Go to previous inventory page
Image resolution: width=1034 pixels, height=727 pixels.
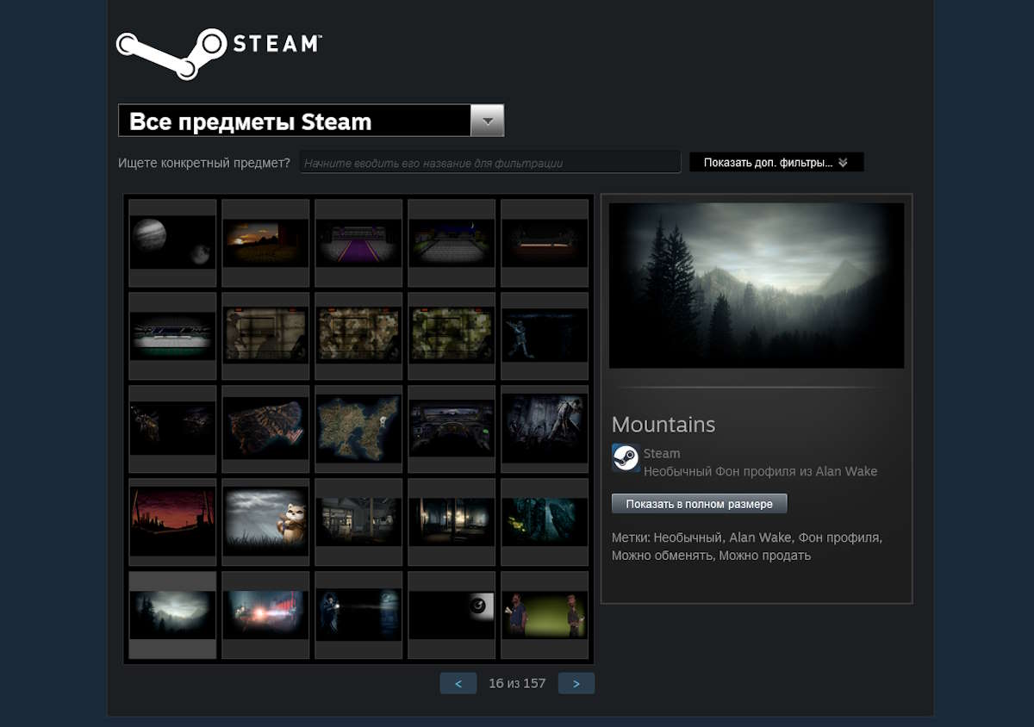458,683
